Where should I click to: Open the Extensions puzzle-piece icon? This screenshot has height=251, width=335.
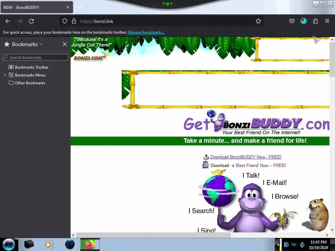coord(315,21)
